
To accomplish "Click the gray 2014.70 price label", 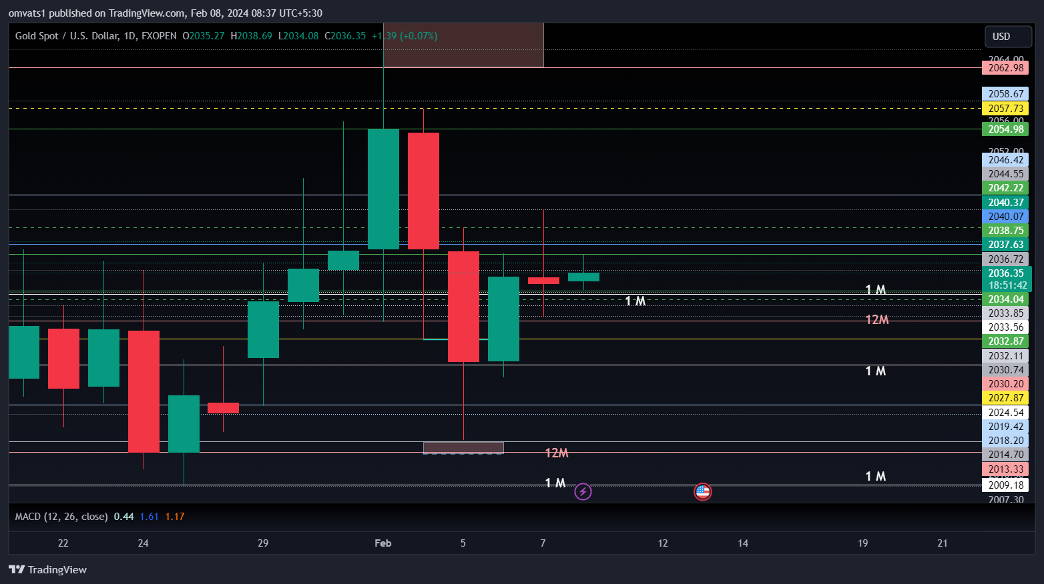I will point(1005,455).
